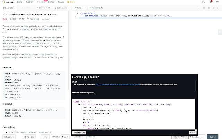Click the Hard difficulty label
This screenshot has height=139, width=222.
pyautogui.click(x=5, y=19)
